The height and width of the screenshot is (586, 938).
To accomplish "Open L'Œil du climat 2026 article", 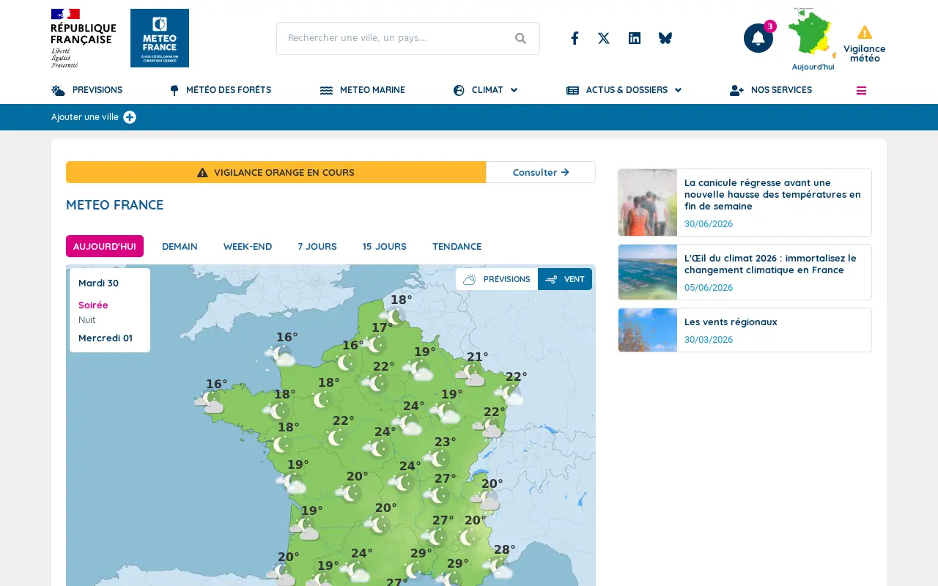I will click(770, 264).
